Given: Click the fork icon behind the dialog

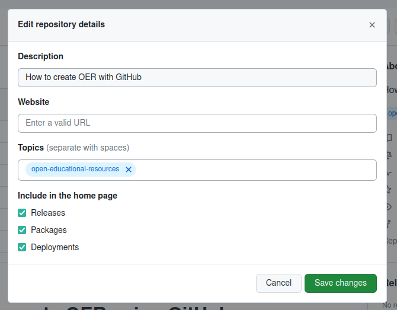Looking at the screenshot, I should (x=389, y=223).
